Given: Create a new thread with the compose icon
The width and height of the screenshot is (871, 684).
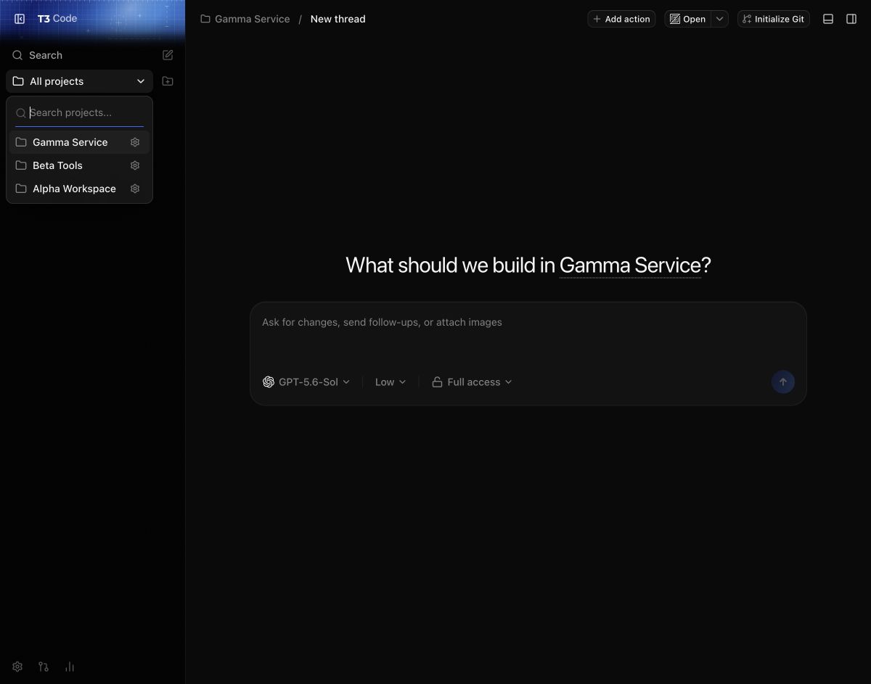Looking at the screenshot, I should [x=168, y=55].
